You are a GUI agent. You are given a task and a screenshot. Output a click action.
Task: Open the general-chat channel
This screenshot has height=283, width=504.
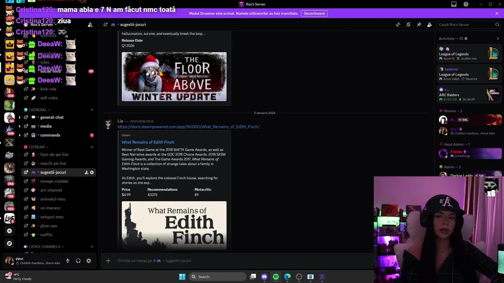59,117
